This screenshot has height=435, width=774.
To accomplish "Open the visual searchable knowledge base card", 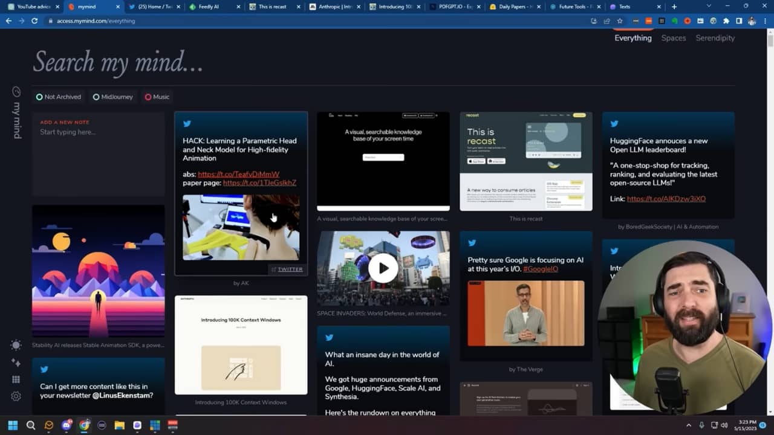I will pyautogui.click(x=383, y=161).
